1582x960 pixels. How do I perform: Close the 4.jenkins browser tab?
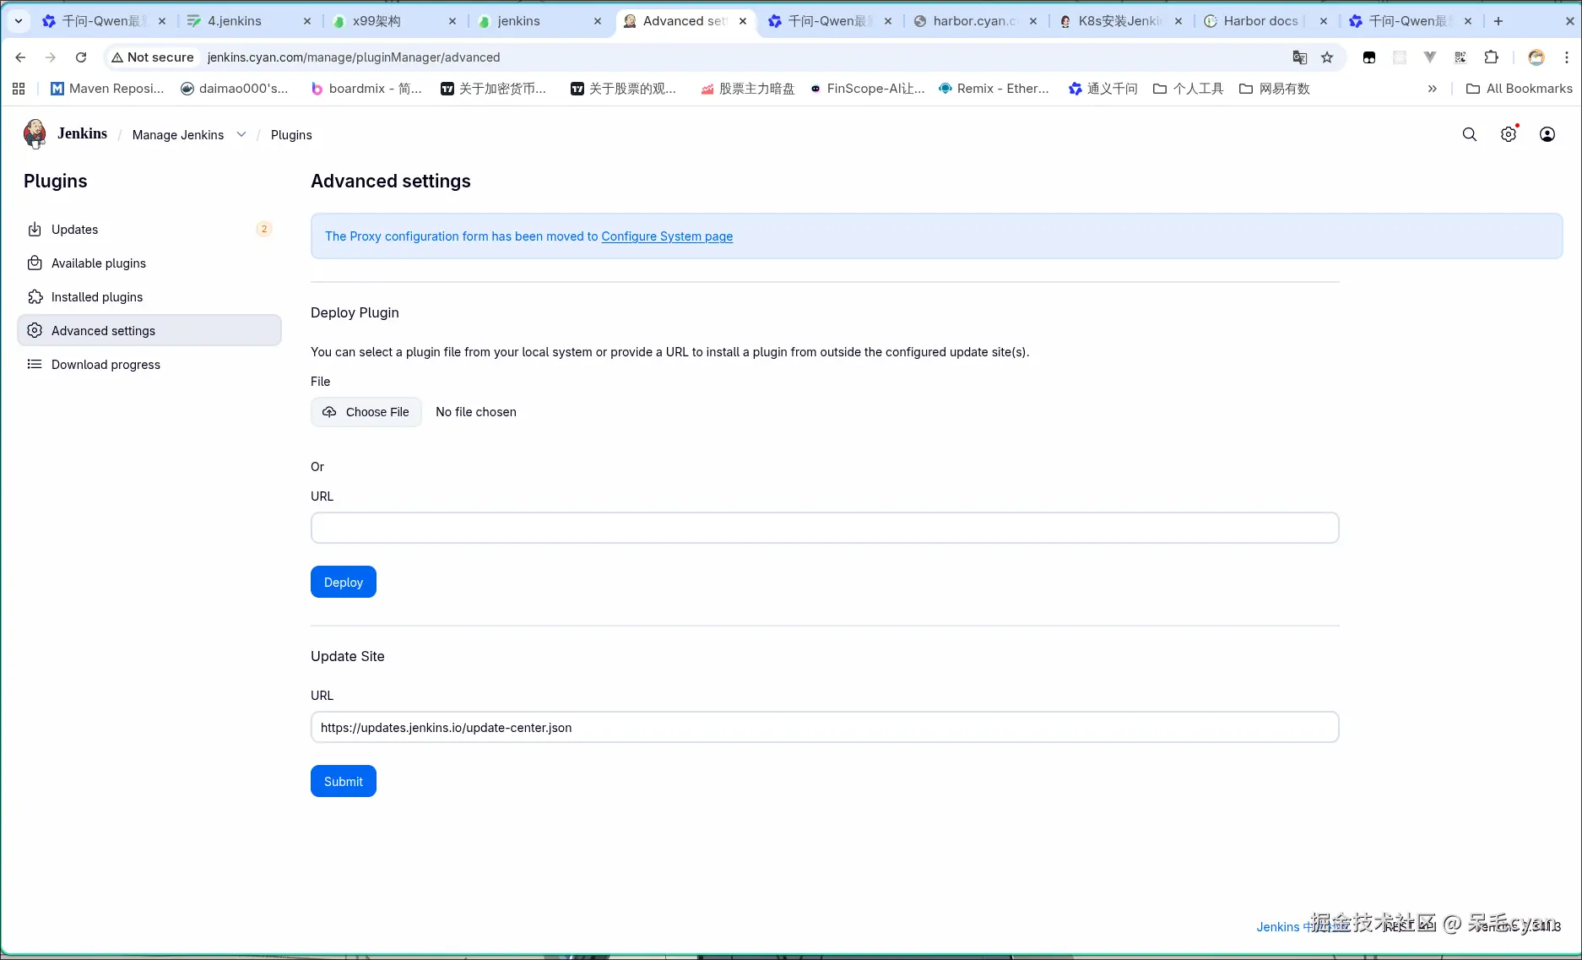point(307,21)
